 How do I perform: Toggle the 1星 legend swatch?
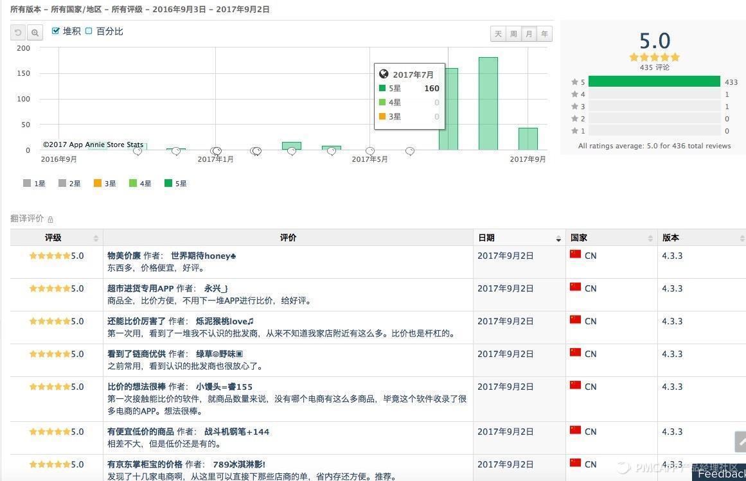(x=26, y=183)
